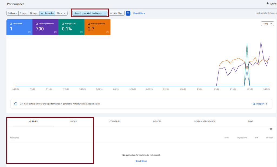Switch to the Pages tab
277x167 pixels.
click(x=74, y=122)
